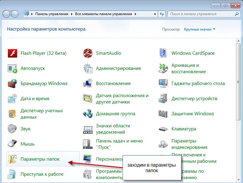Viewport: 243px width, 183px height.
Task: Open the Дата и время link
Action: point(35,99)
